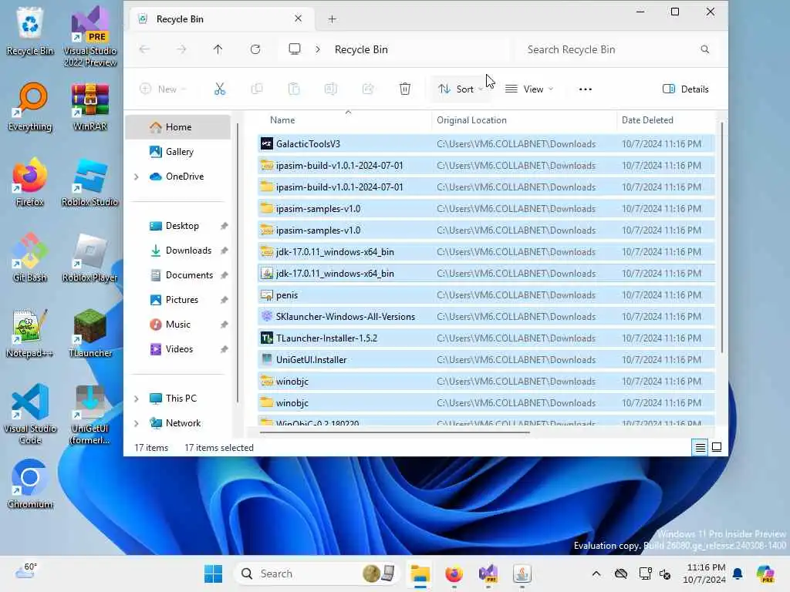Switch to large thumbnails view icon
This screenshot has width=790, height=592.
pos(717,447)
